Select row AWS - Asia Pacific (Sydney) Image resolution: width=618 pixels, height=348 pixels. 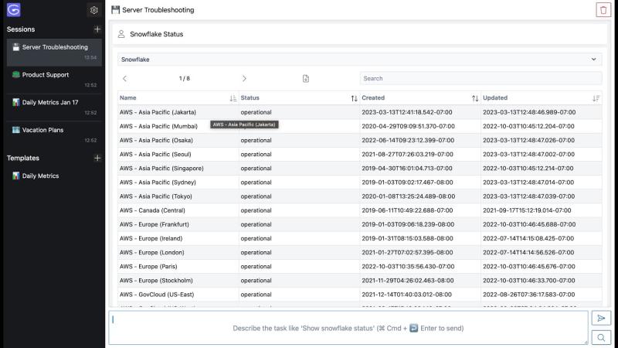359,183
